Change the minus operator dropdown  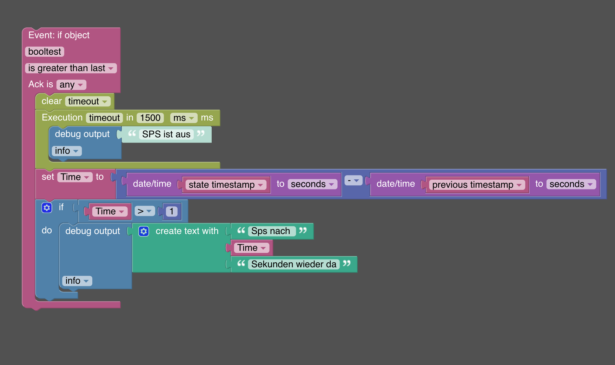point(353,180)
